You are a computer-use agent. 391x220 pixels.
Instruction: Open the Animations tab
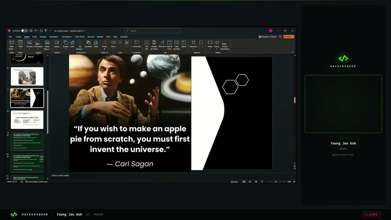tap(67, 37)
